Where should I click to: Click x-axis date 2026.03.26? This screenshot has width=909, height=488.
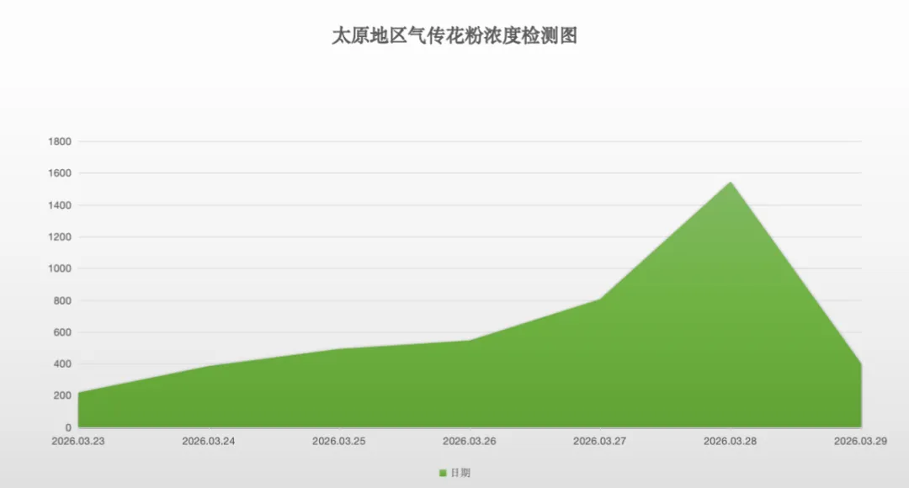[x=470, y=441]
